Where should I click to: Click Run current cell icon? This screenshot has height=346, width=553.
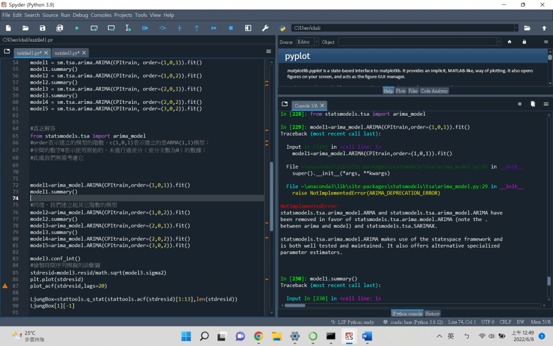[x=94, y=28]
